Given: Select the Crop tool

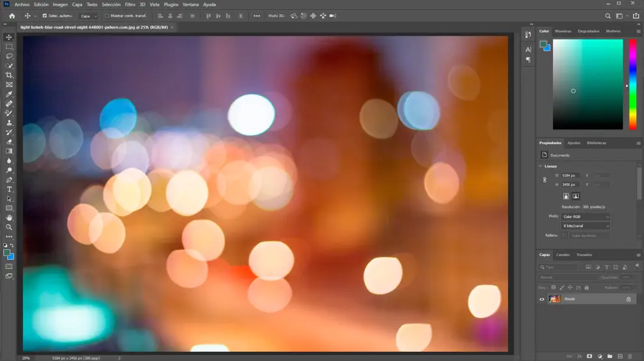Looking at the screenshot, I should [x=9, y=75].
